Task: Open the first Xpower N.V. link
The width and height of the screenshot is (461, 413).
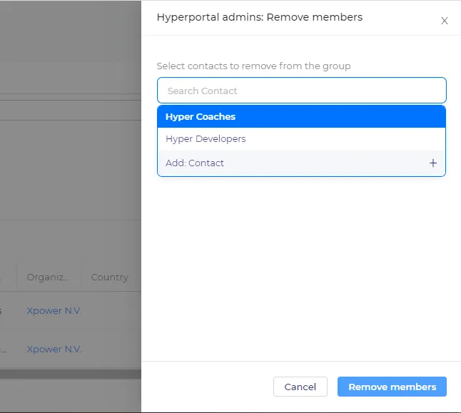Action: click(x=54, y=311)
